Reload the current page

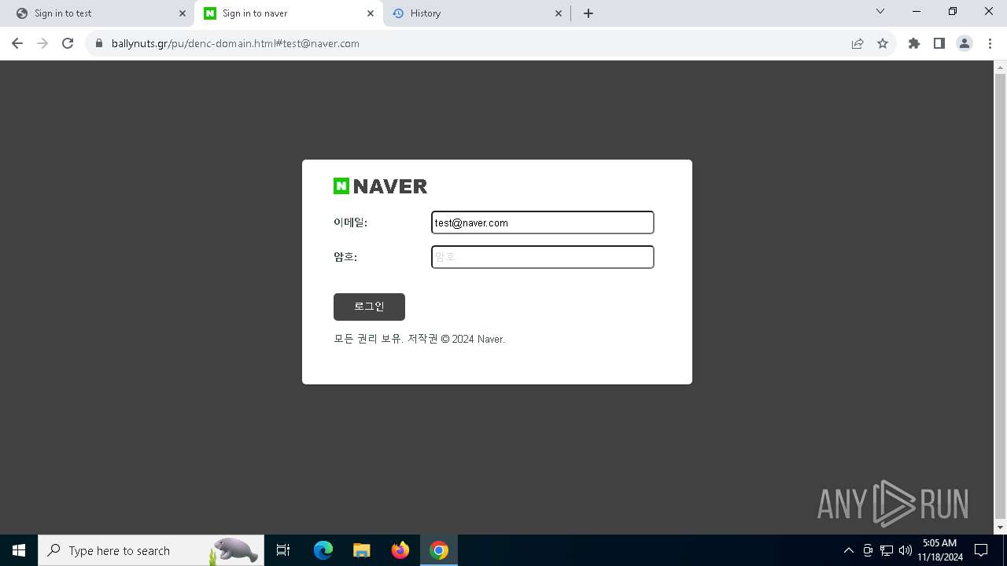tap(68, 43)
